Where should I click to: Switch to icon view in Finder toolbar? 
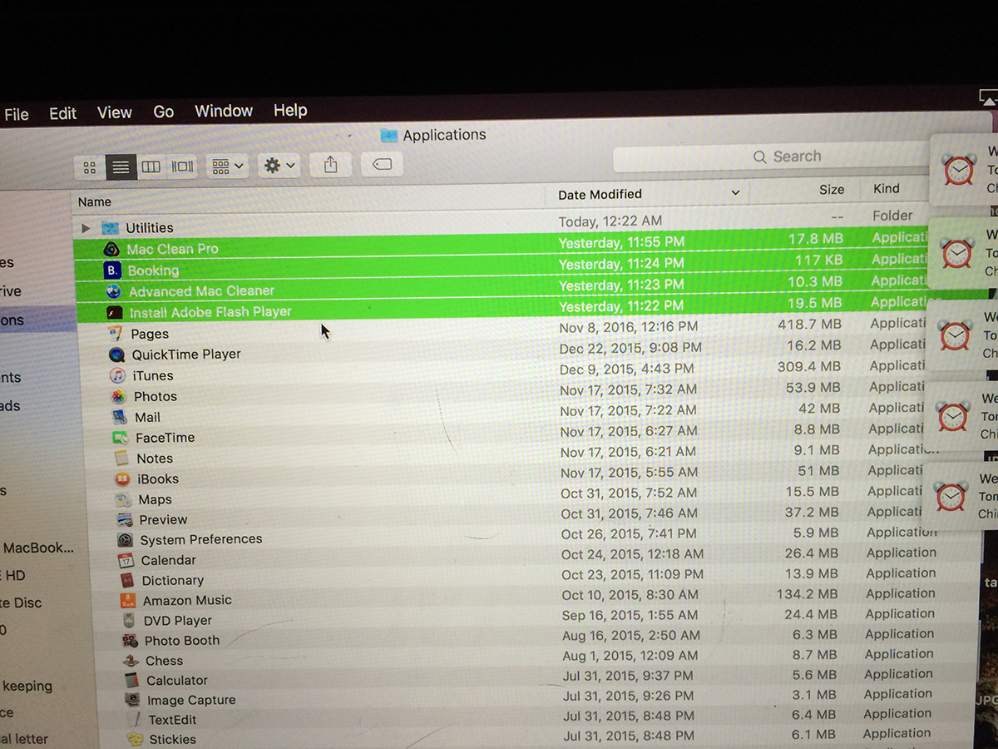(x=90, y=167)
